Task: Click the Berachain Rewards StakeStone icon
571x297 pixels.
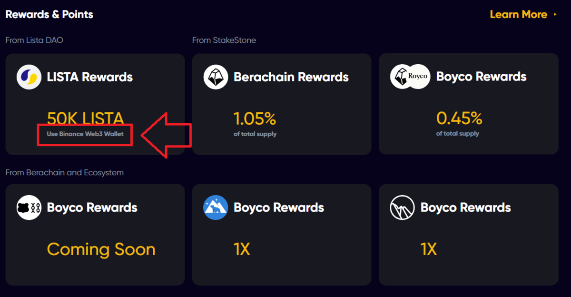Action: 216,77
